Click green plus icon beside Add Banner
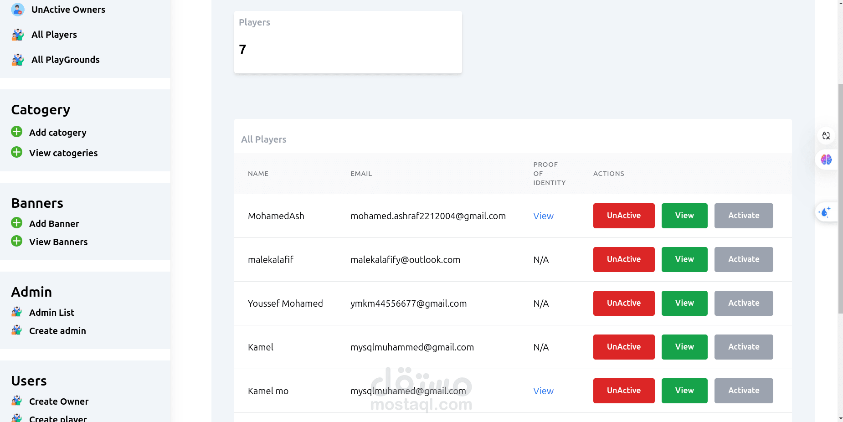Screen dimensions: 843x422 17,223
